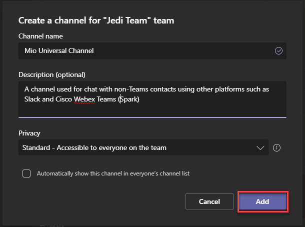
Task: Click the '(Spark)' text in description
Action: pyautogui.click(x=130, y=99)
